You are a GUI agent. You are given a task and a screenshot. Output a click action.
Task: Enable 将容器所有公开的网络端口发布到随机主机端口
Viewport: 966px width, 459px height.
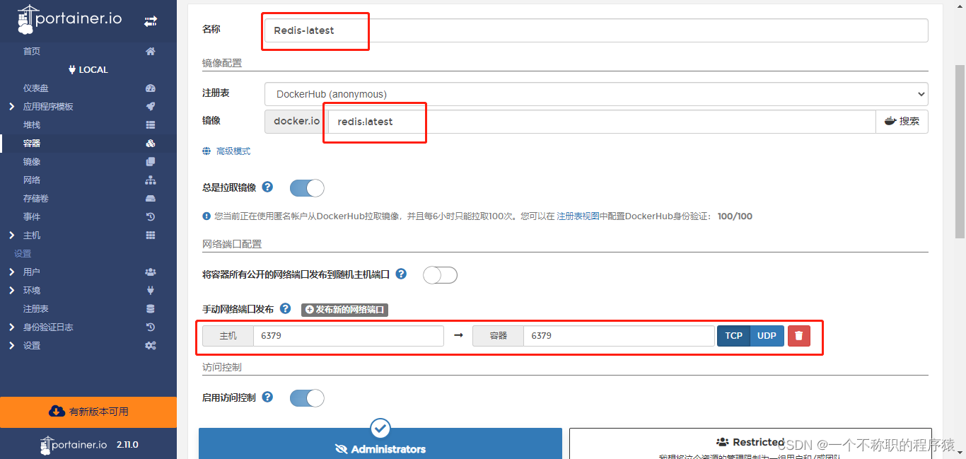pyautogui.click(x=440, y=274)
